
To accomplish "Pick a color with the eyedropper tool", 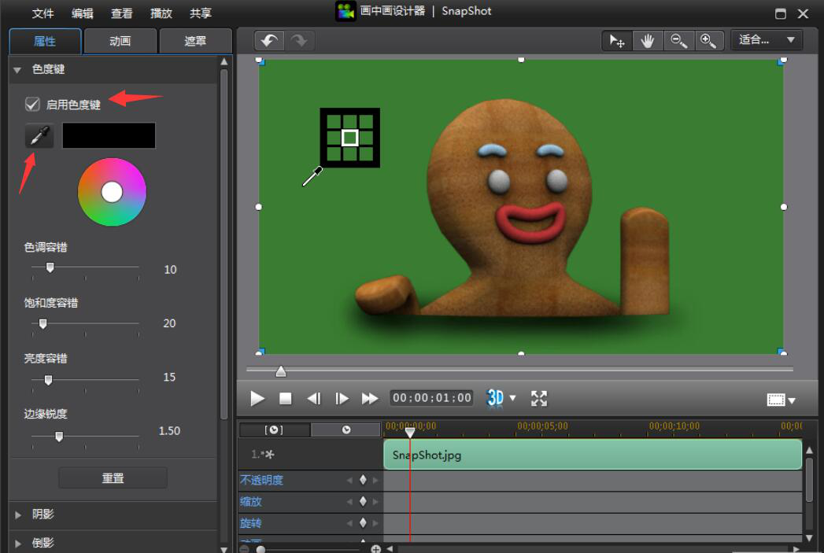I will coord(39,136).
